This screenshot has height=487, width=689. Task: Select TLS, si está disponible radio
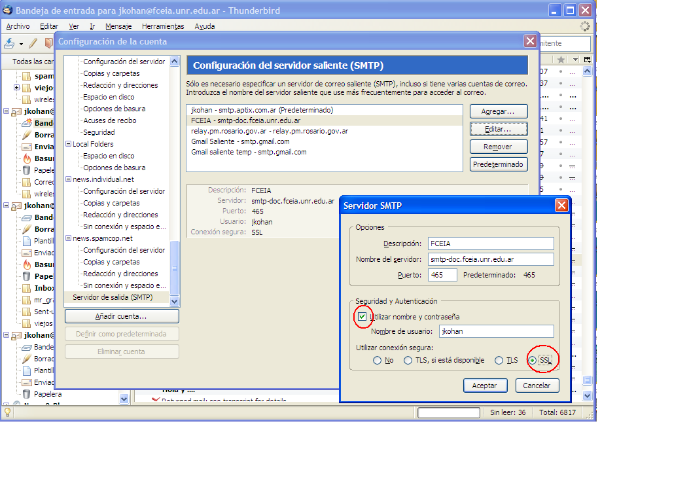coord(408,361)
